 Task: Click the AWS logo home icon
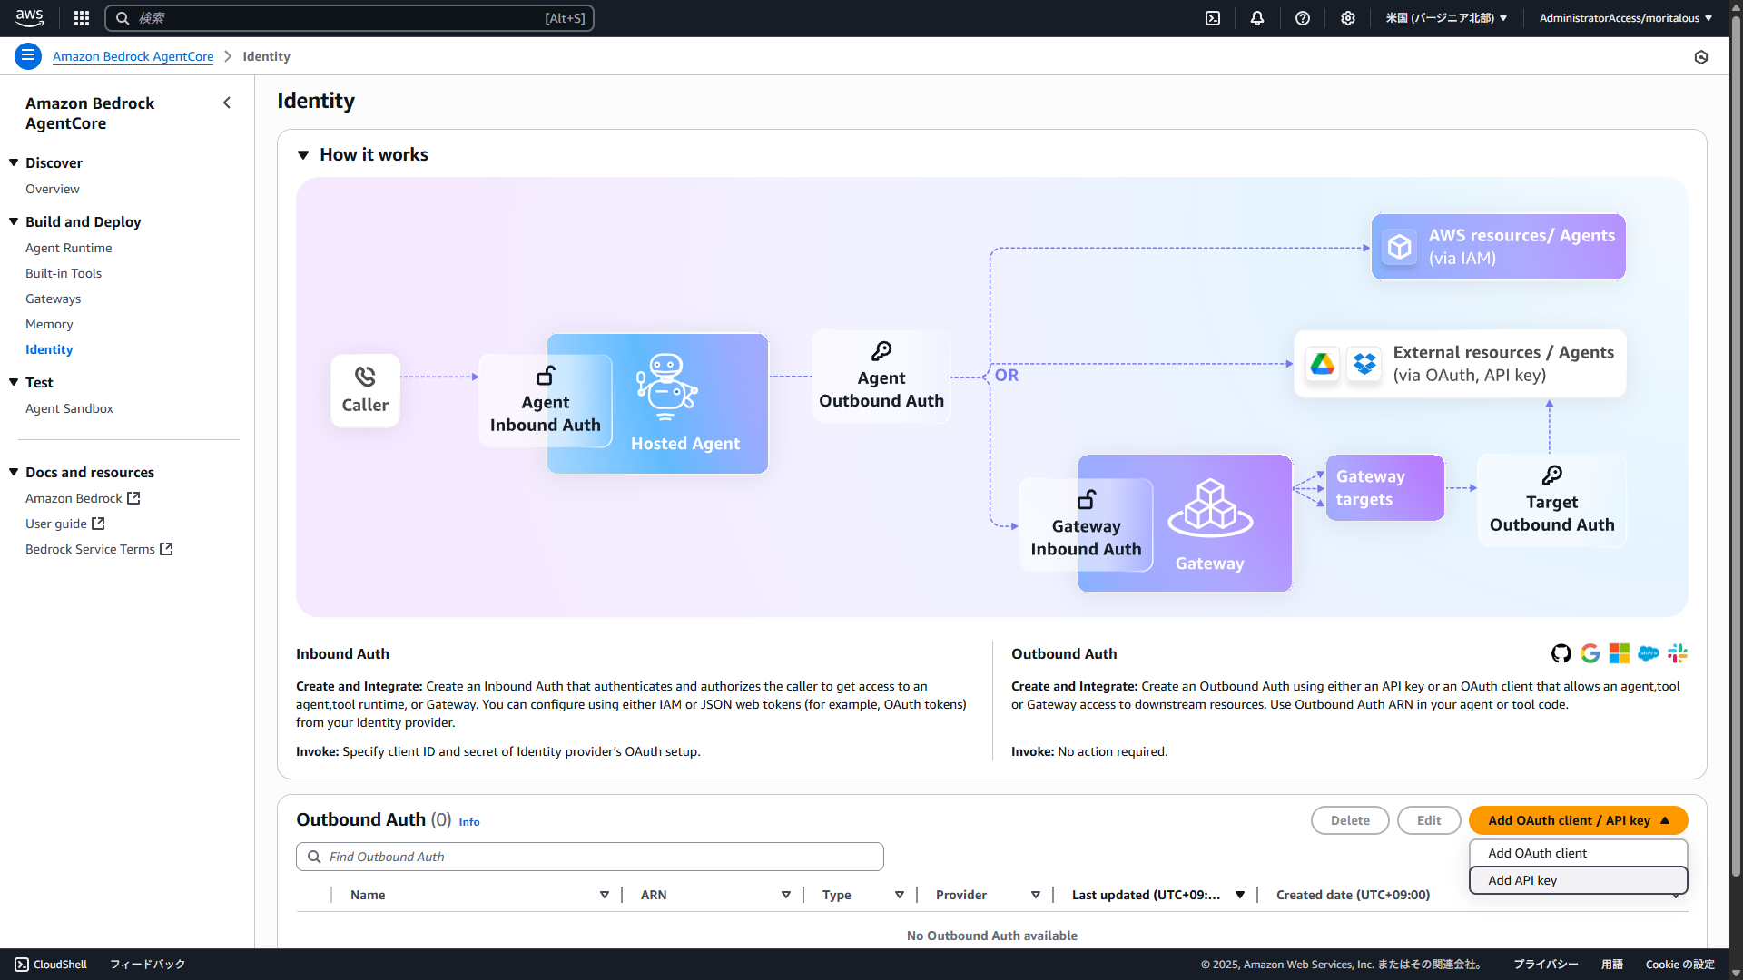coord(29,18)
